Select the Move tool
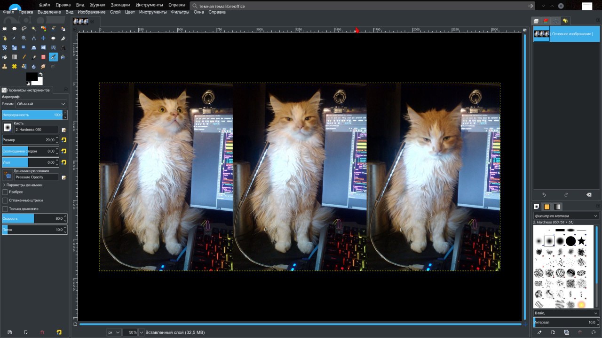This screenshot has height=338, width=602. coord(43,38)
